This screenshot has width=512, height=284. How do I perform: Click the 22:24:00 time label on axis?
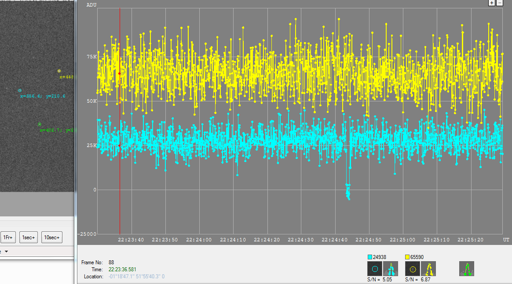(x=199, y=240)
